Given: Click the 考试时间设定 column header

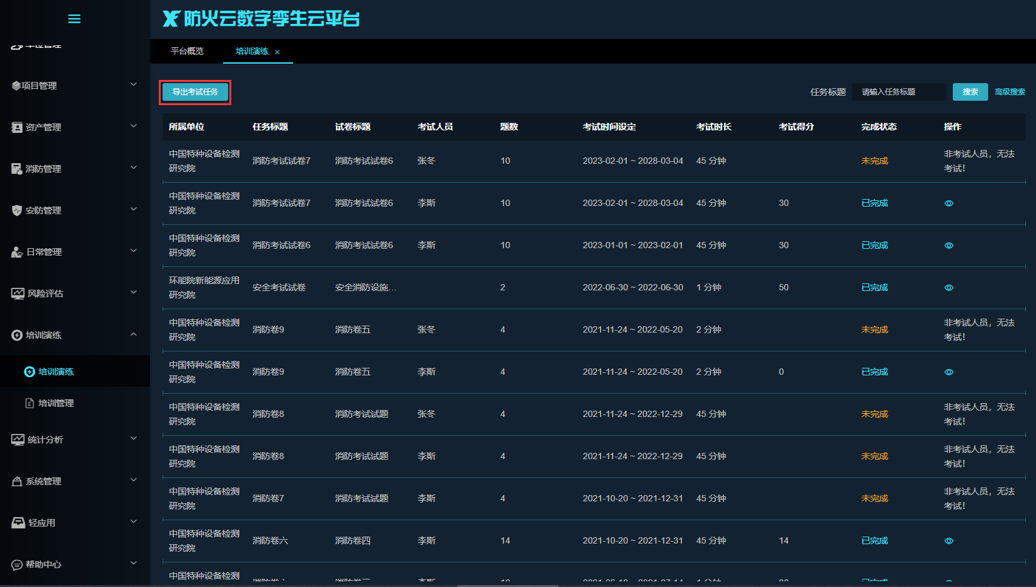Looking at the screenshot, I should (x=609, y=127).
